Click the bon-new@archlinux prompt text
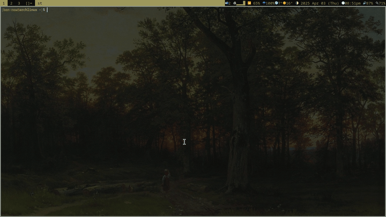This screenshot has height=217, width=386. pos(20,10)
